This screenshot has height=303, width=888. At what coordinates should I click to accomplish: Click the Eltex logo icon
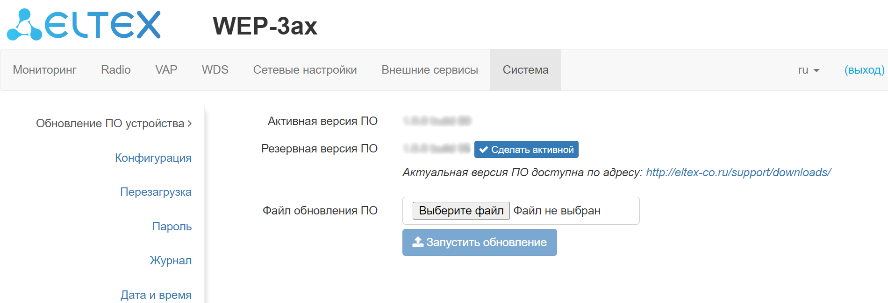pos(24,25)
